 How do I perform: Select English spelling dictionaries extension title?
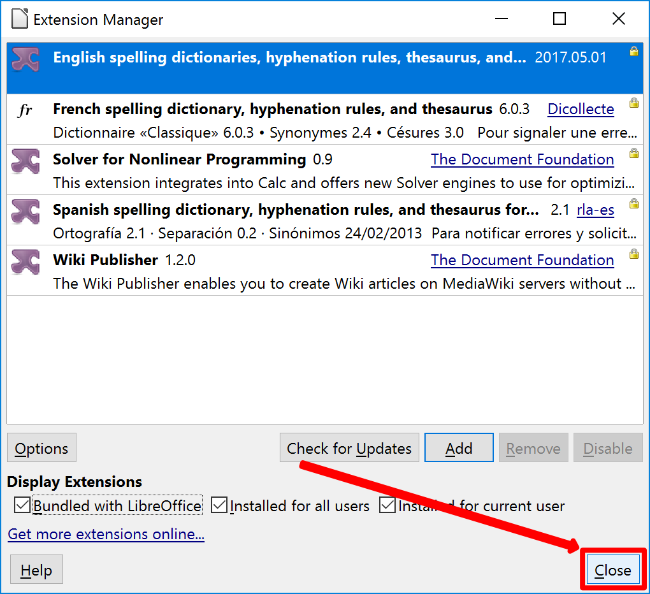click(x=290, y=57)
